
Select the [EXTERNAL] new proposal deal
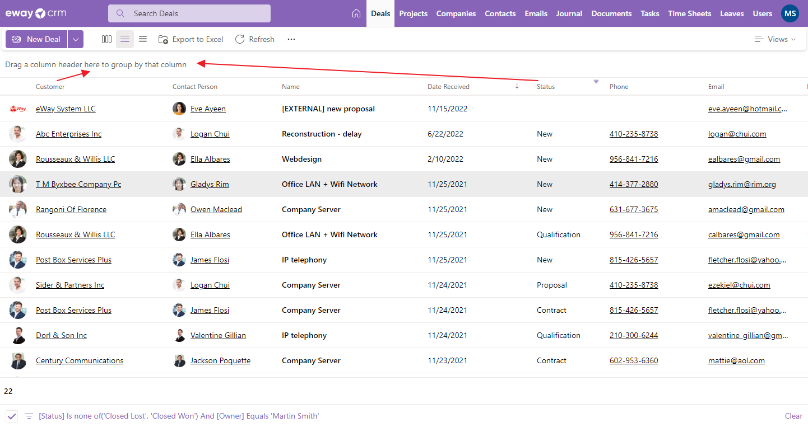328,109
